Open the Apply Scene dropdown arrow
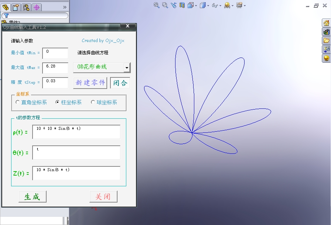 [233, 6]
